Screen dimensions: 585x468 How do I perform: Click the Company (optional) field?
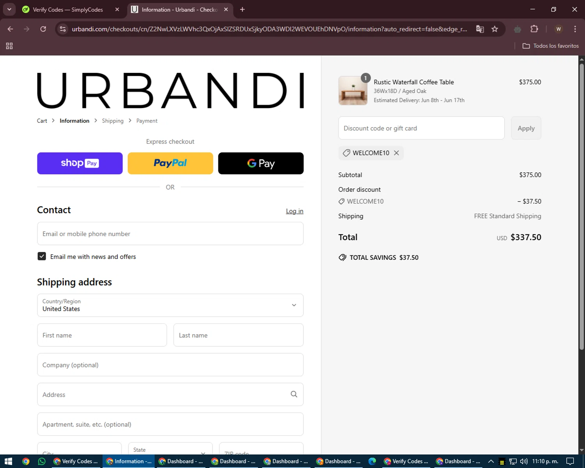click(170, 365)
